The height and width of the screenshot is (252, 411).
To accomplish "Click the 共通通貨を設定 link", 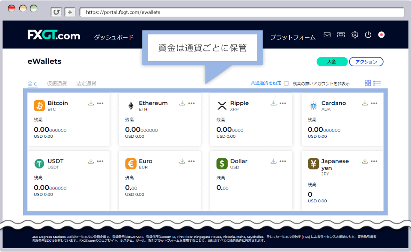I will [x=266, y=83].
